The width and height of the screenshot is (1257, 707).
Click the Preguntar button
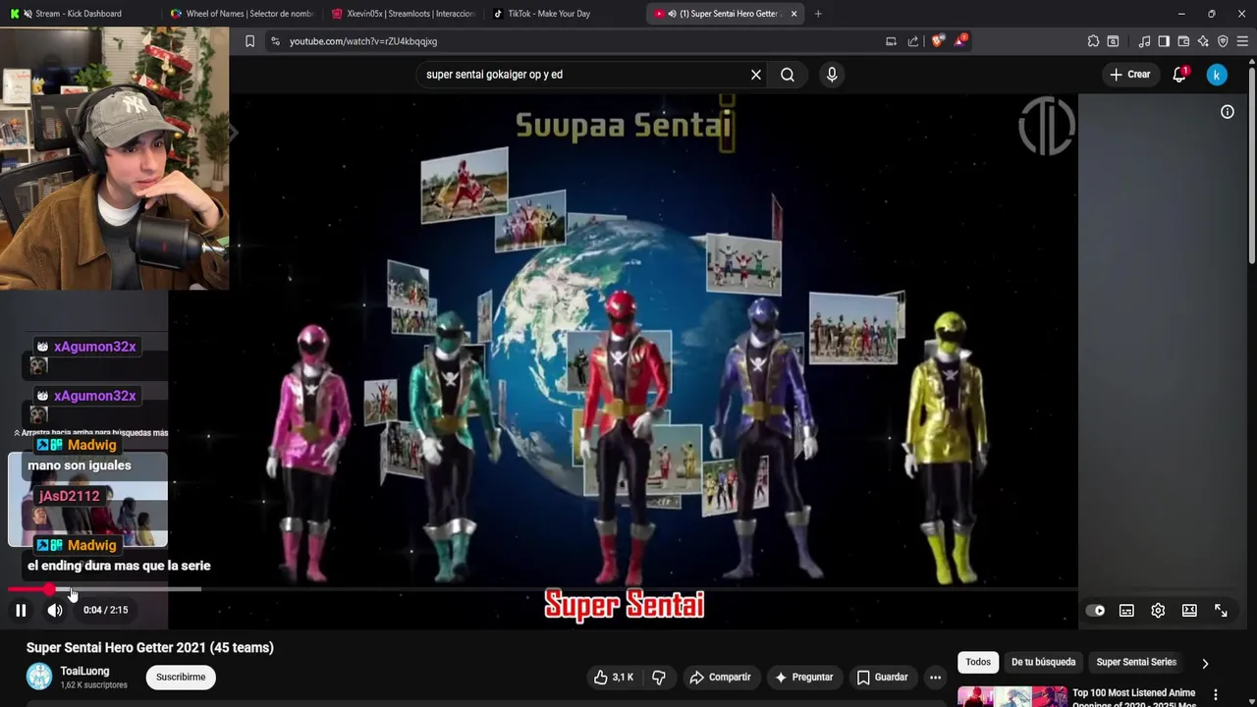[803, 678]
